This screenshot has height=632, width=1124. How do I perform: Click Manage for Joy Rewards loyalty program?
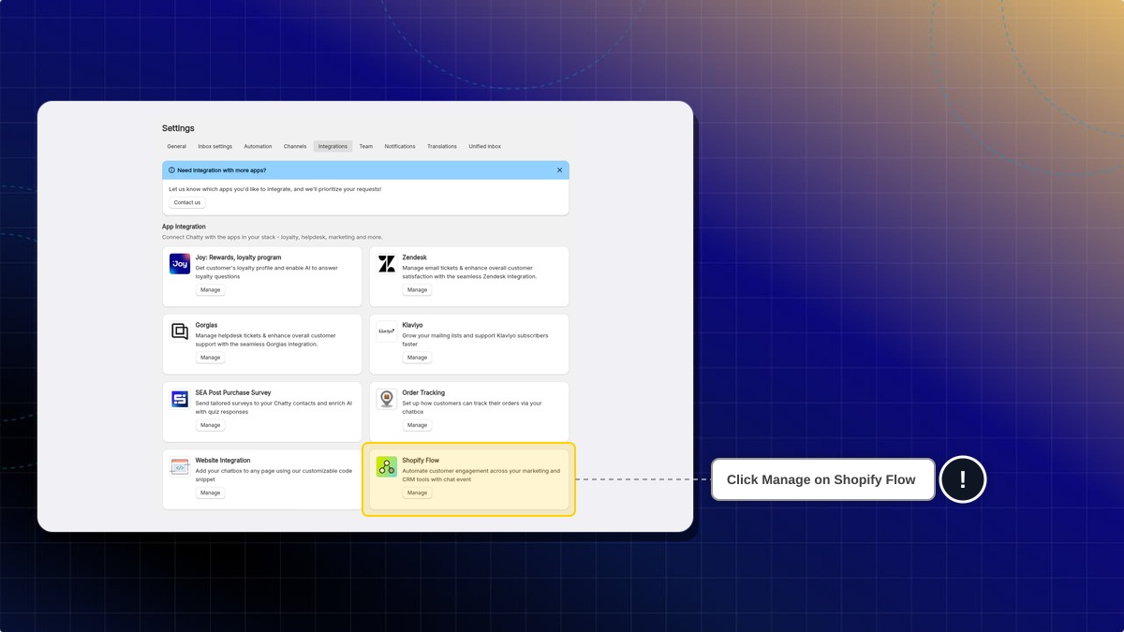coord(211,290)
